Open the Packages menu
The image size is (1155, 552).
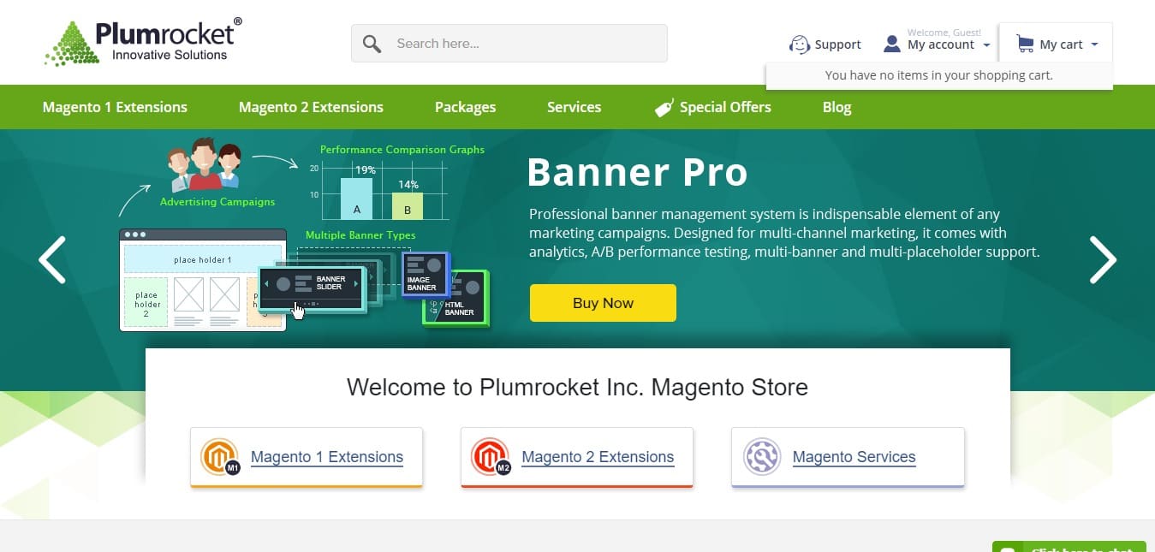[x=465, y=107]
